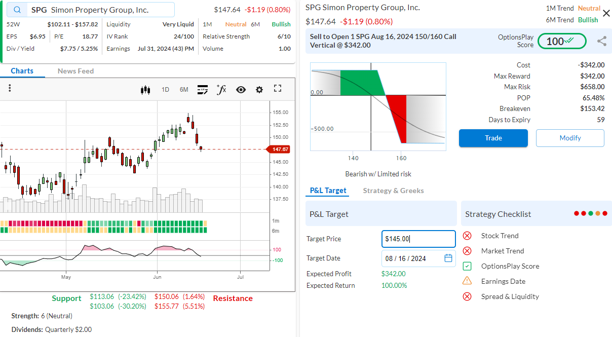Switch to the Charts tab

[x=22, y=71]
